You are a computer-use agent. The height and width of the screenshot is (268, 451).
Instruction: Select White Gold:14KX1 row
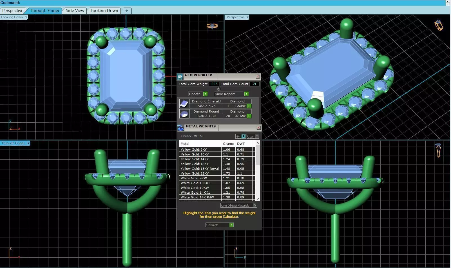point(217,193)
